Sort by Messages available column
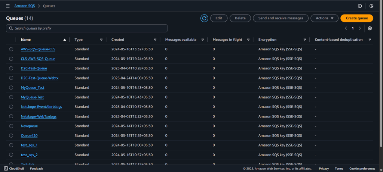 pos(202,40)
